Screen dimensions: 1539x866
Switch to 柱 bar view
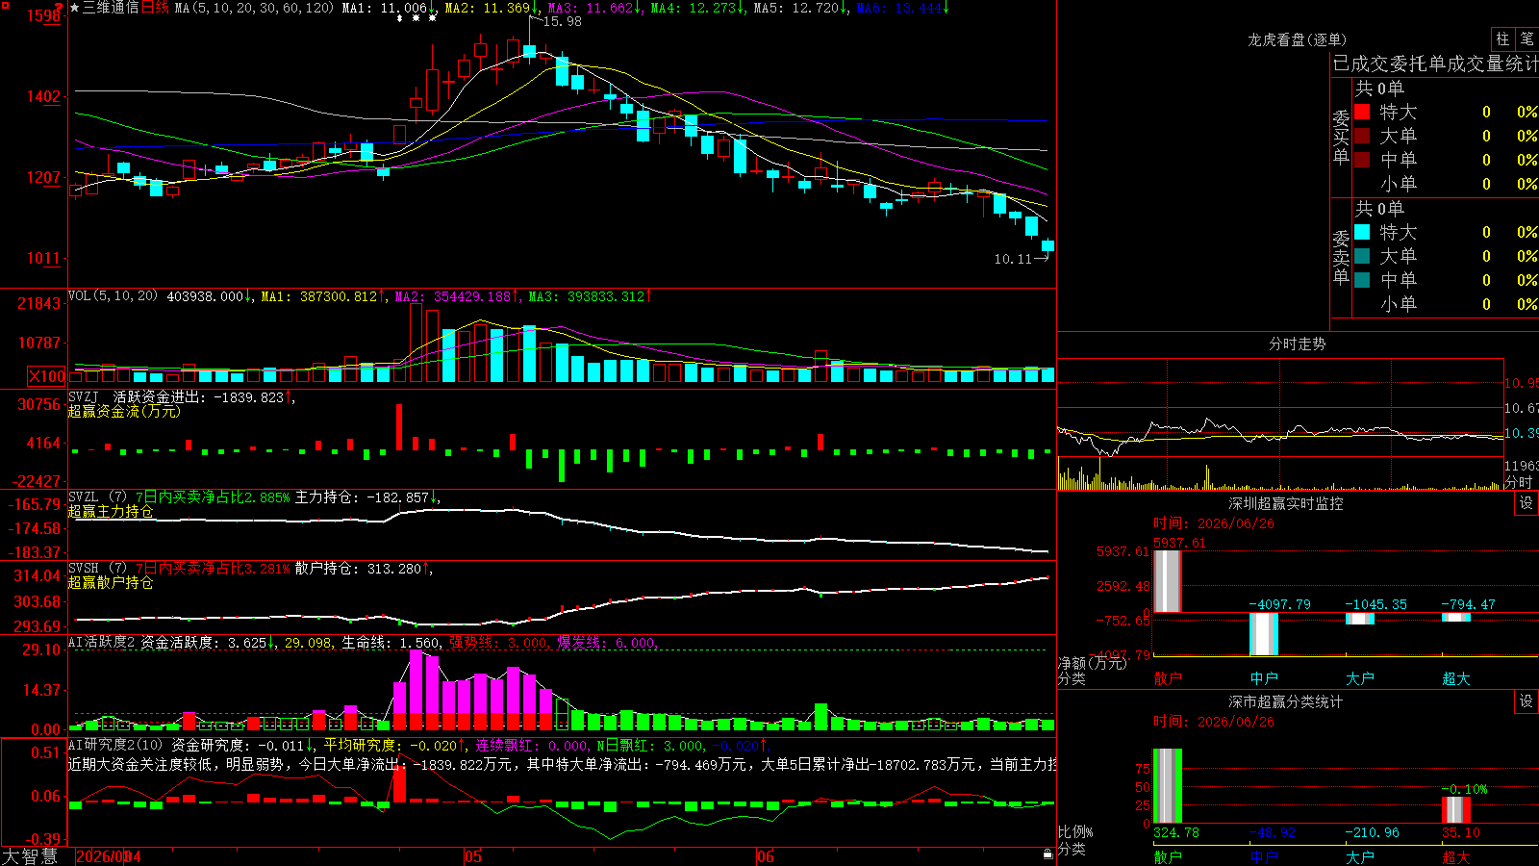(1502, 39)
